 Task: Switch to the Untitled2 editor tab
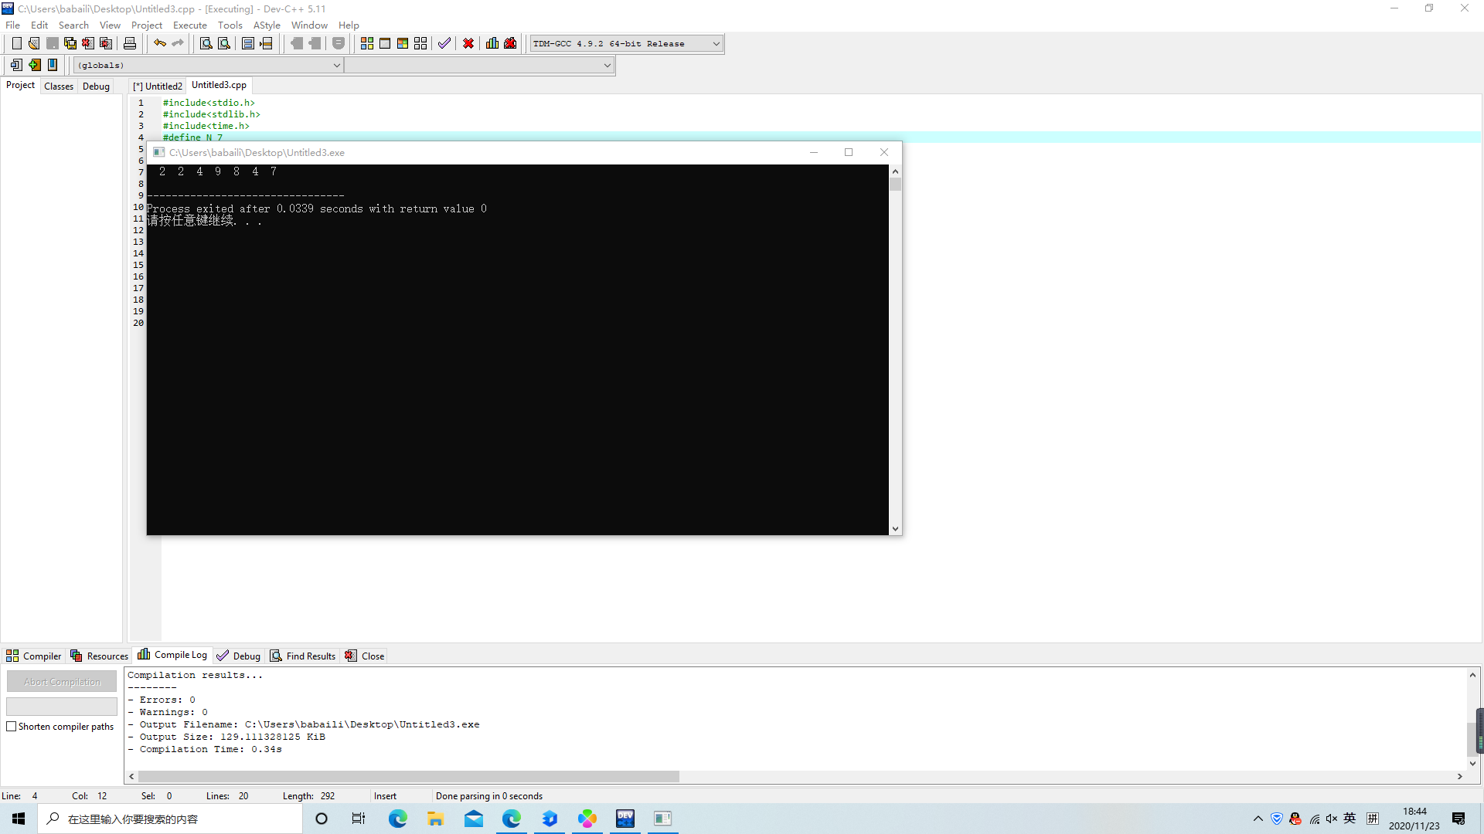158,86
